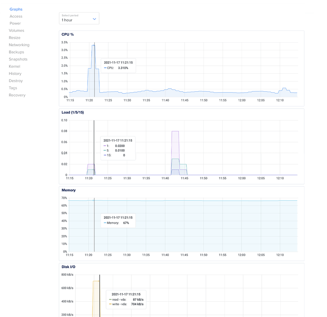
Task: Click the Disk I/O chart heading
Action: click(x=69, y=267)
